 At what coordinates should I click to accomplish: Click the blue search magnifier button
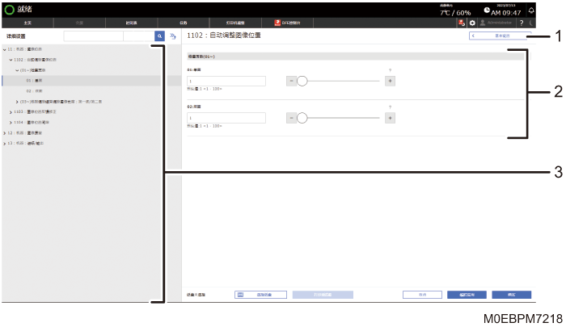pyautogui.click(x=159, y=36)
